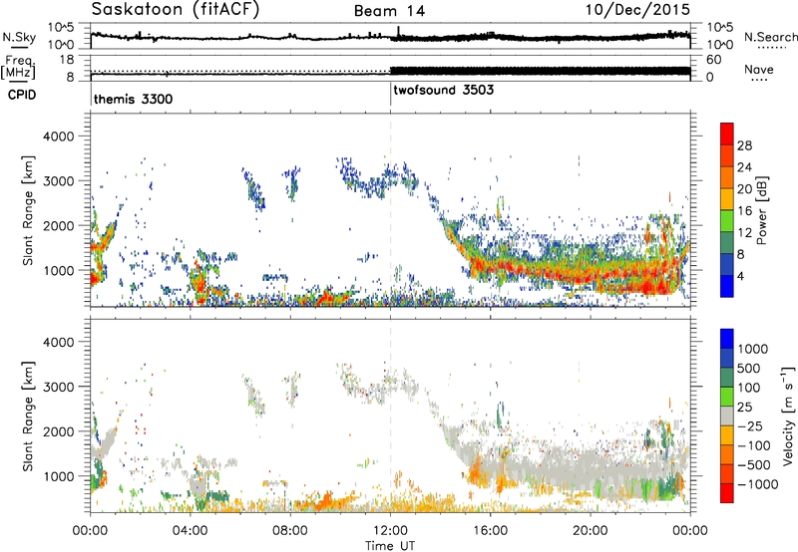Image resolution: width=798 pixels, height=552 pixels.
Task: Click the 'Velocity [m s⁻¹]' color bar label
Action: pos(788,415)
